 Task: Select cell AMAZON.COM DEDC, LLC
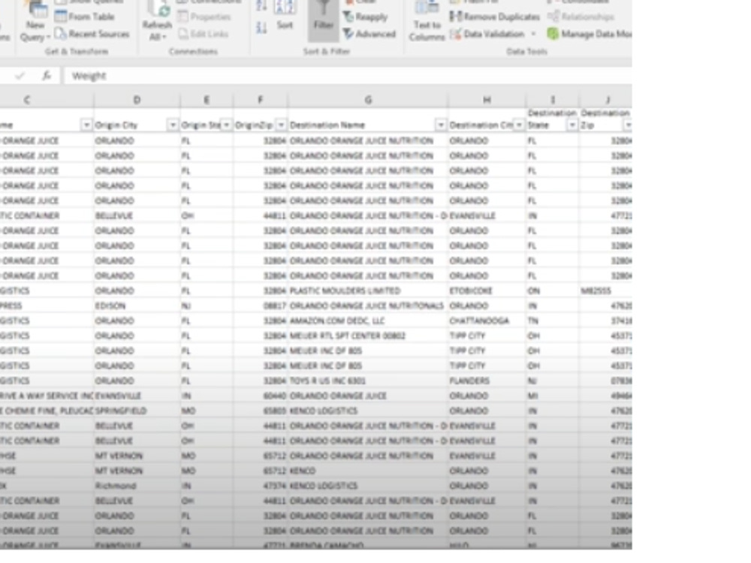(x=368, y=321)
